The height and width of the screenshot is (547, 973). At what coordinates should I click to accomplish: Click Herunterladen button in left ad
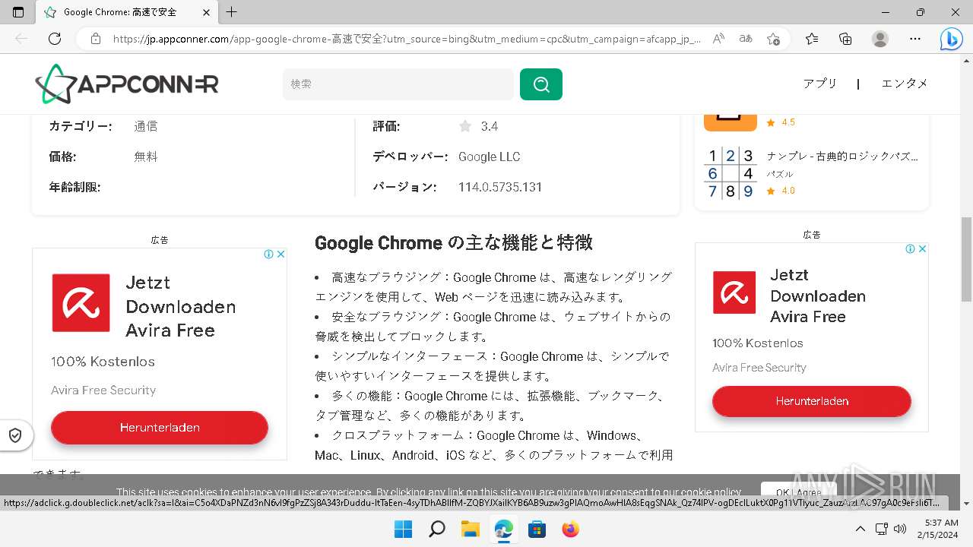coord(160,428)
